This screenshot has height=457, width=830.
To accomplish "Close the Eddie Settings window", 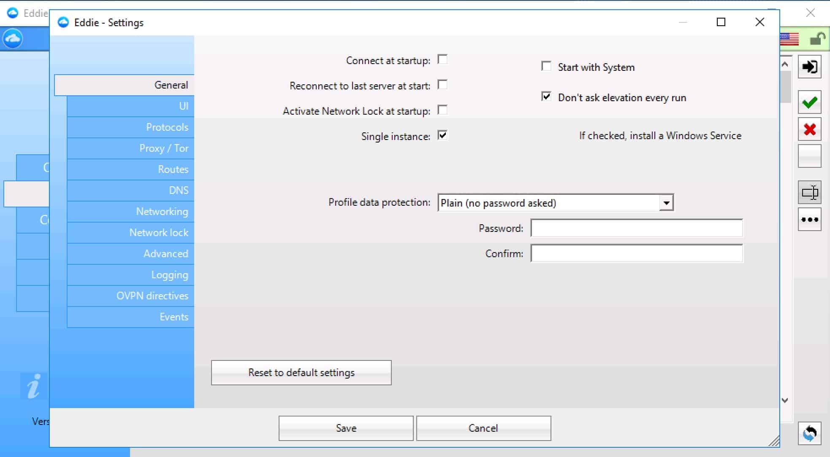I will pos(760,22).
